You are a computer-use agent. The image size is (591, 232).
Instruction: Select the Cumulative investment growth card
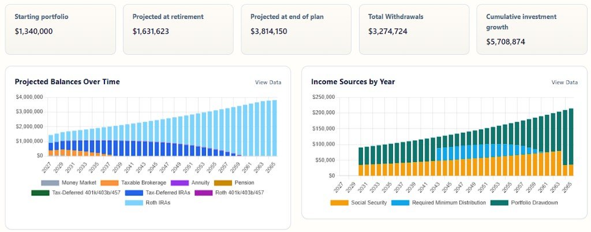pos(532,29)
